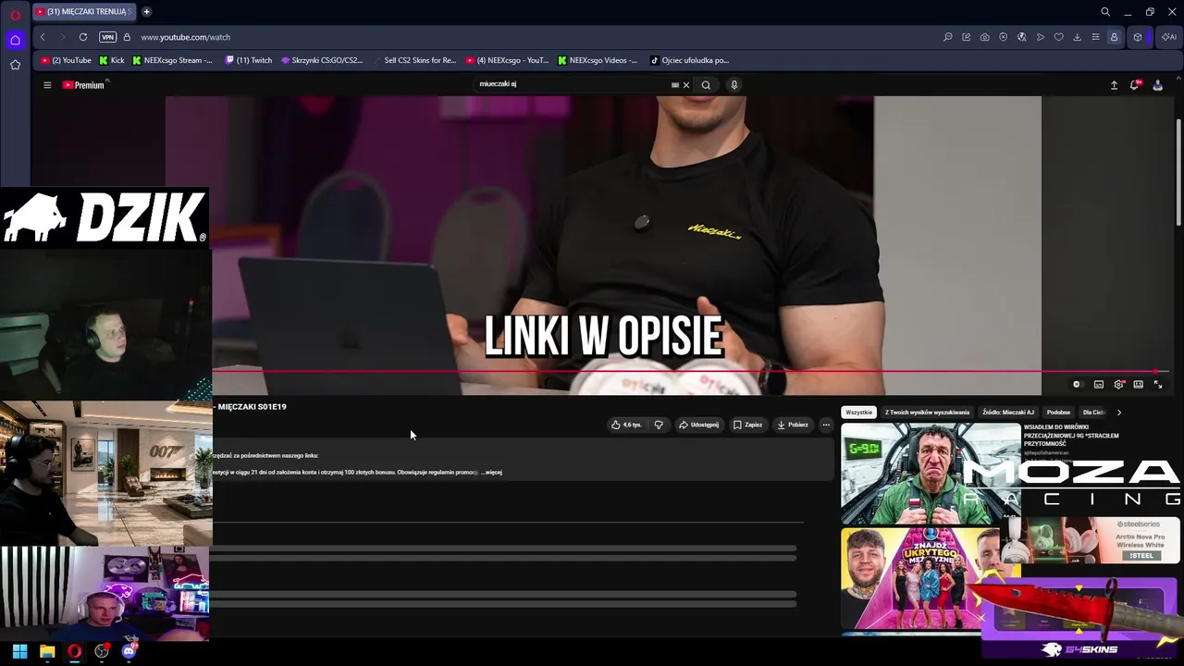Start voice search with microphone
Image resolution: width=1184 pixels, height=666 pixels.
click(734, 85)
